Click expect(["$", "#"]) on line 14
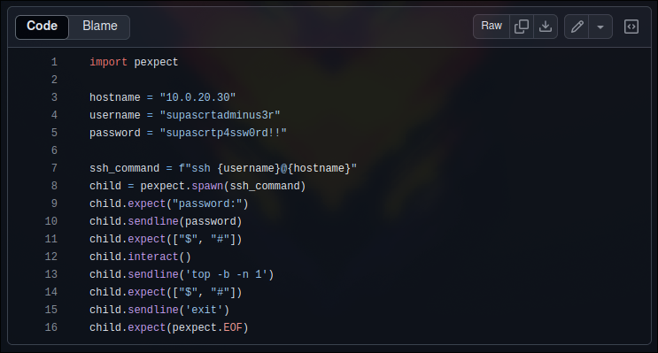This screenshot has width=658, height=353. (x=185, y=292)
